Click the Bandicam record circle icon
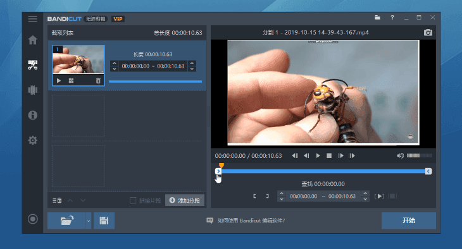The image size is (462, 249). click(x=33, y=219)
